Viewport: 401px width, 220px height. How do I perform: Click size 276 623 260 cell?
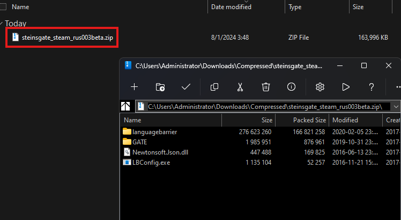(x=255, y=132)
